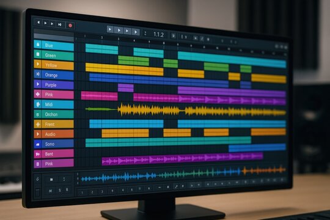This screenshot has width=330, height=220.
Task: Select the Blue track name
Action: coord(49,45)
